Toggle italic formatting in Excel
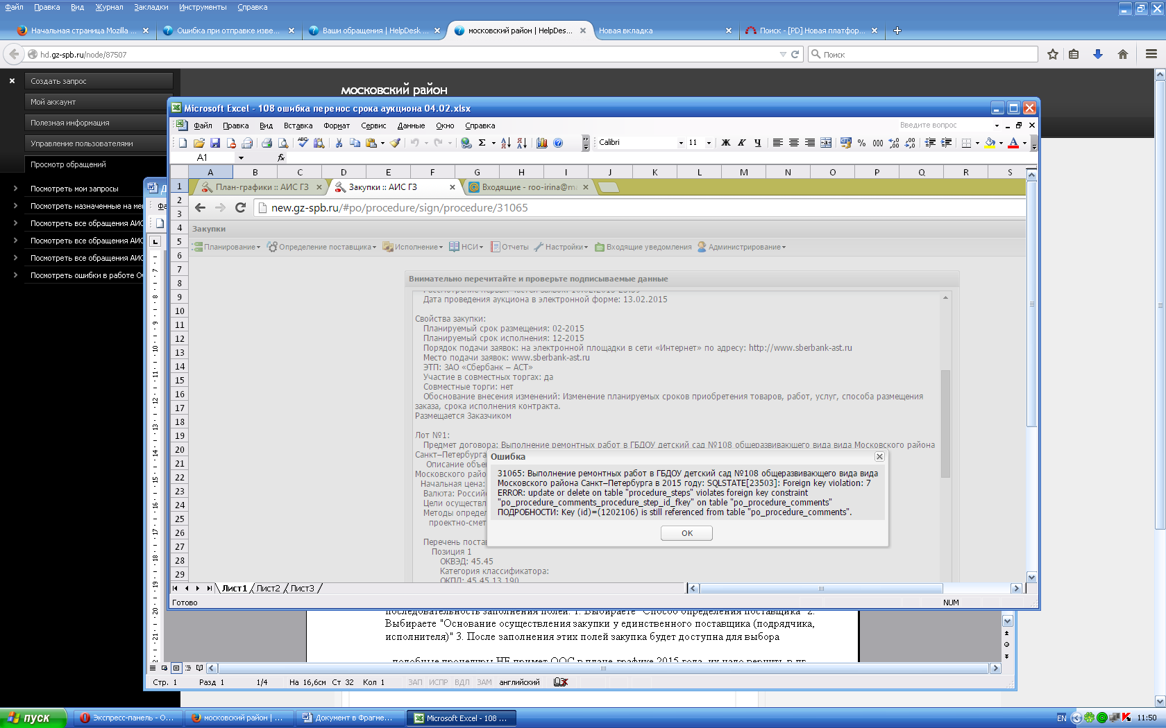Image resolution: width=1166 pixels, height=728 pixels. coord(742,143)
